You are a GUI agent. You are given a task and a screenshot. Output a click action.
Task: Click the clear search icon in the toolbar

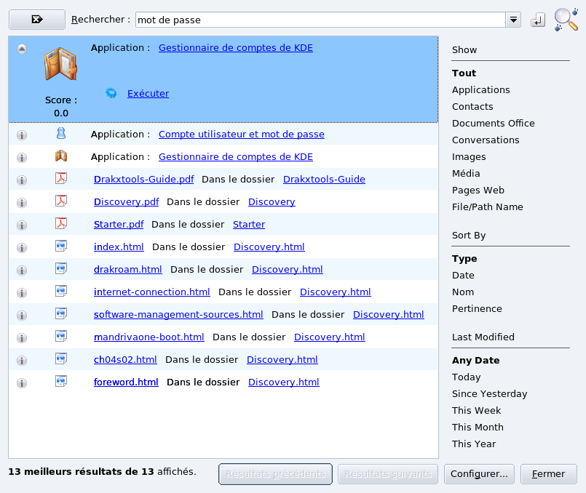[x=36, y=19]
